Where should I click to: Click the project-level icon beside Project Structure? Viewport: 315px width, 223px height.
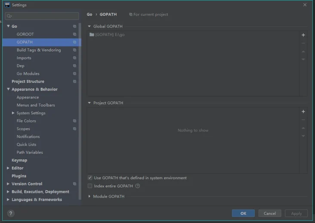(x=74, y=81)
